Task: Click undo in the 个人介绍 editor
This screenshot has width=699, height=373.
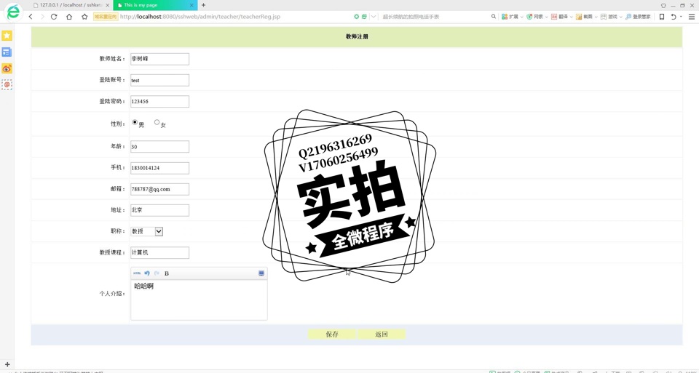Action: click(x=147, y=273)
